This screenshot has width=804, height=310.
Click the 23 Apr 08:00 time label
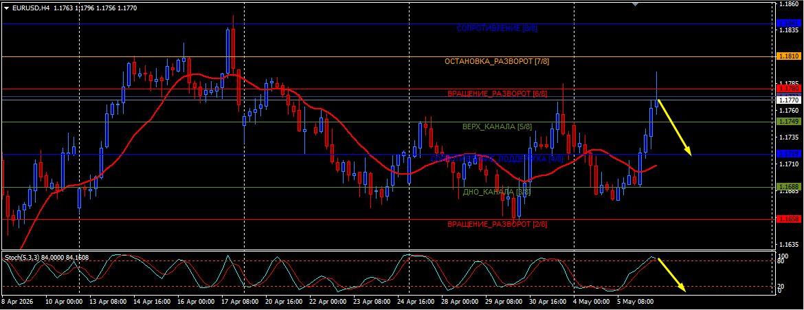(372, 302)
